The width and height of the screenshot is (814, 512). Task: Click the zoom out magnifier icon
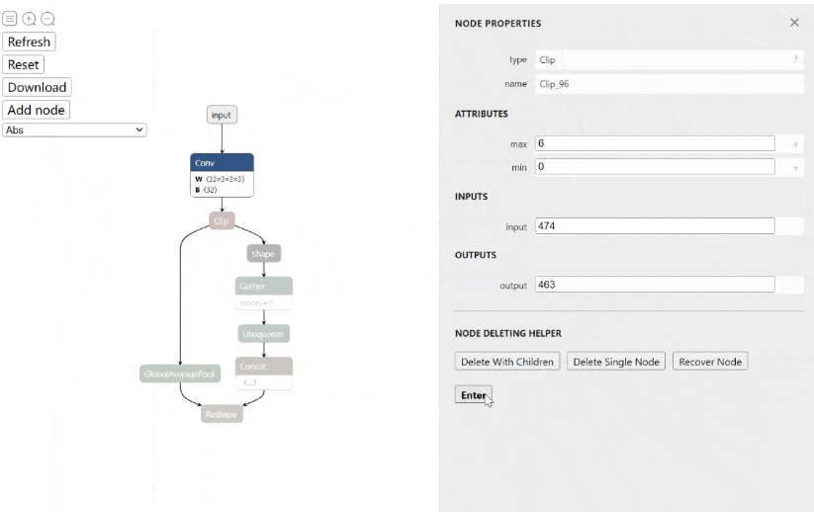click(x=47, y=19)
